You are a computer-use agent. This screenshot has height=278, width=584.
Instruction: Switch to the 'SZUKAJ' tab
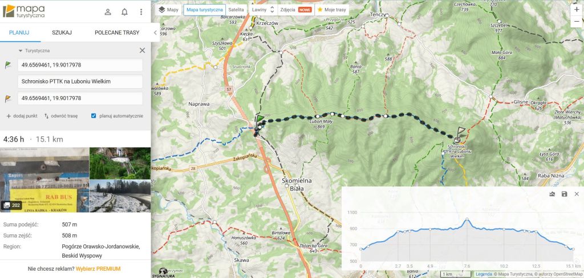tap(62, 32)
